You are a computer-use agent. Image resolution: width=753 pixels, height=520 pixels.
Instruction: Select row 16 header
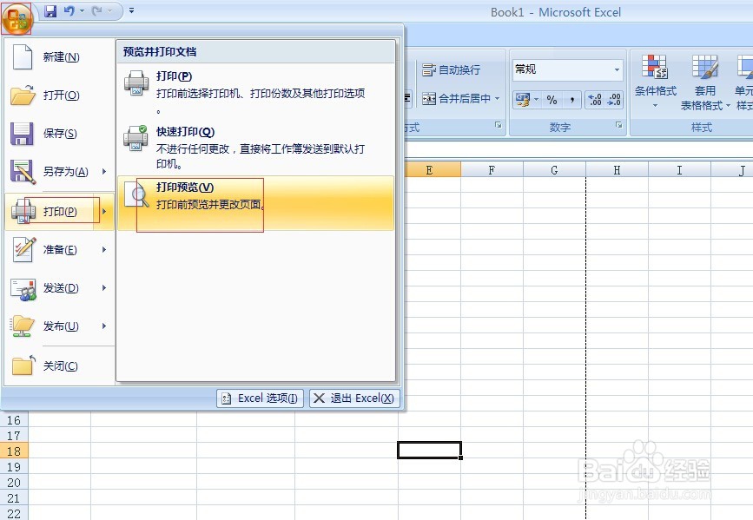coord(14,420)
